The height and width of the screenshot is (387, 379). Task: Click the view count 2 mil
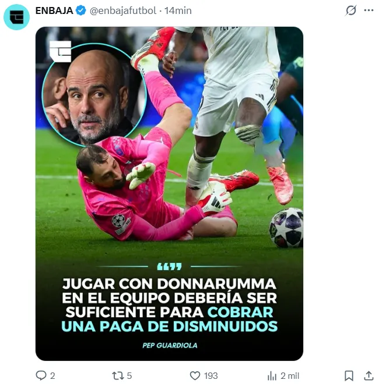(x=290, y=376)
